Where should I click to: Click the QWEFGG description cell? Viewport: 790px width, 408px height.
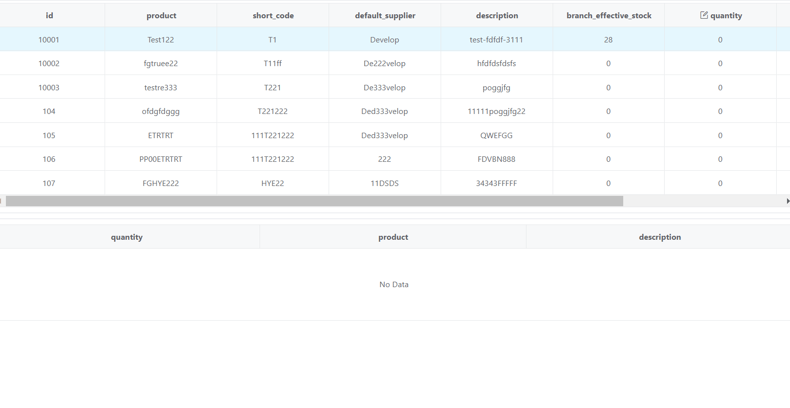coord(496,135)
